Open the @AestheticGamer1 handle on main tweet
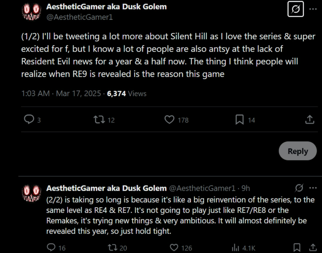This screenshot has width=322, height=253. coord(79,17)
